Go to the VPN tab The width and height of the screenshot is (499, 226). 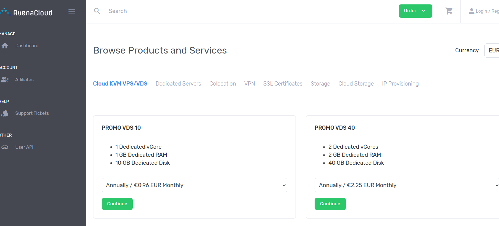(249, 84)
